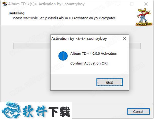Close the Activation by countryboy dialog

[124, 38]
